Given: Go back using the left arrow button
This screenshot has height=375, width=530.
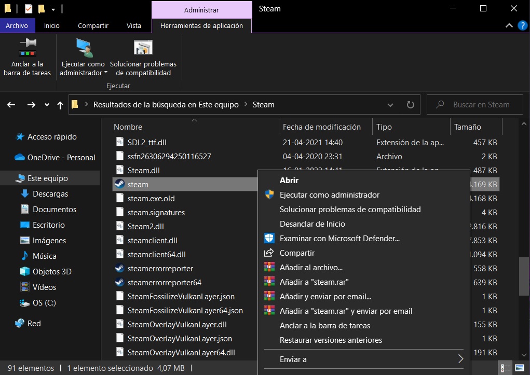Looking at the screenshot, I should tap(11, 105).
